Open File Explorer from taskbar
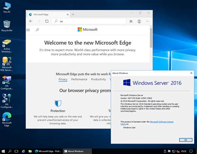The height and width of the screenshot is (154, 197). point(30,151)
